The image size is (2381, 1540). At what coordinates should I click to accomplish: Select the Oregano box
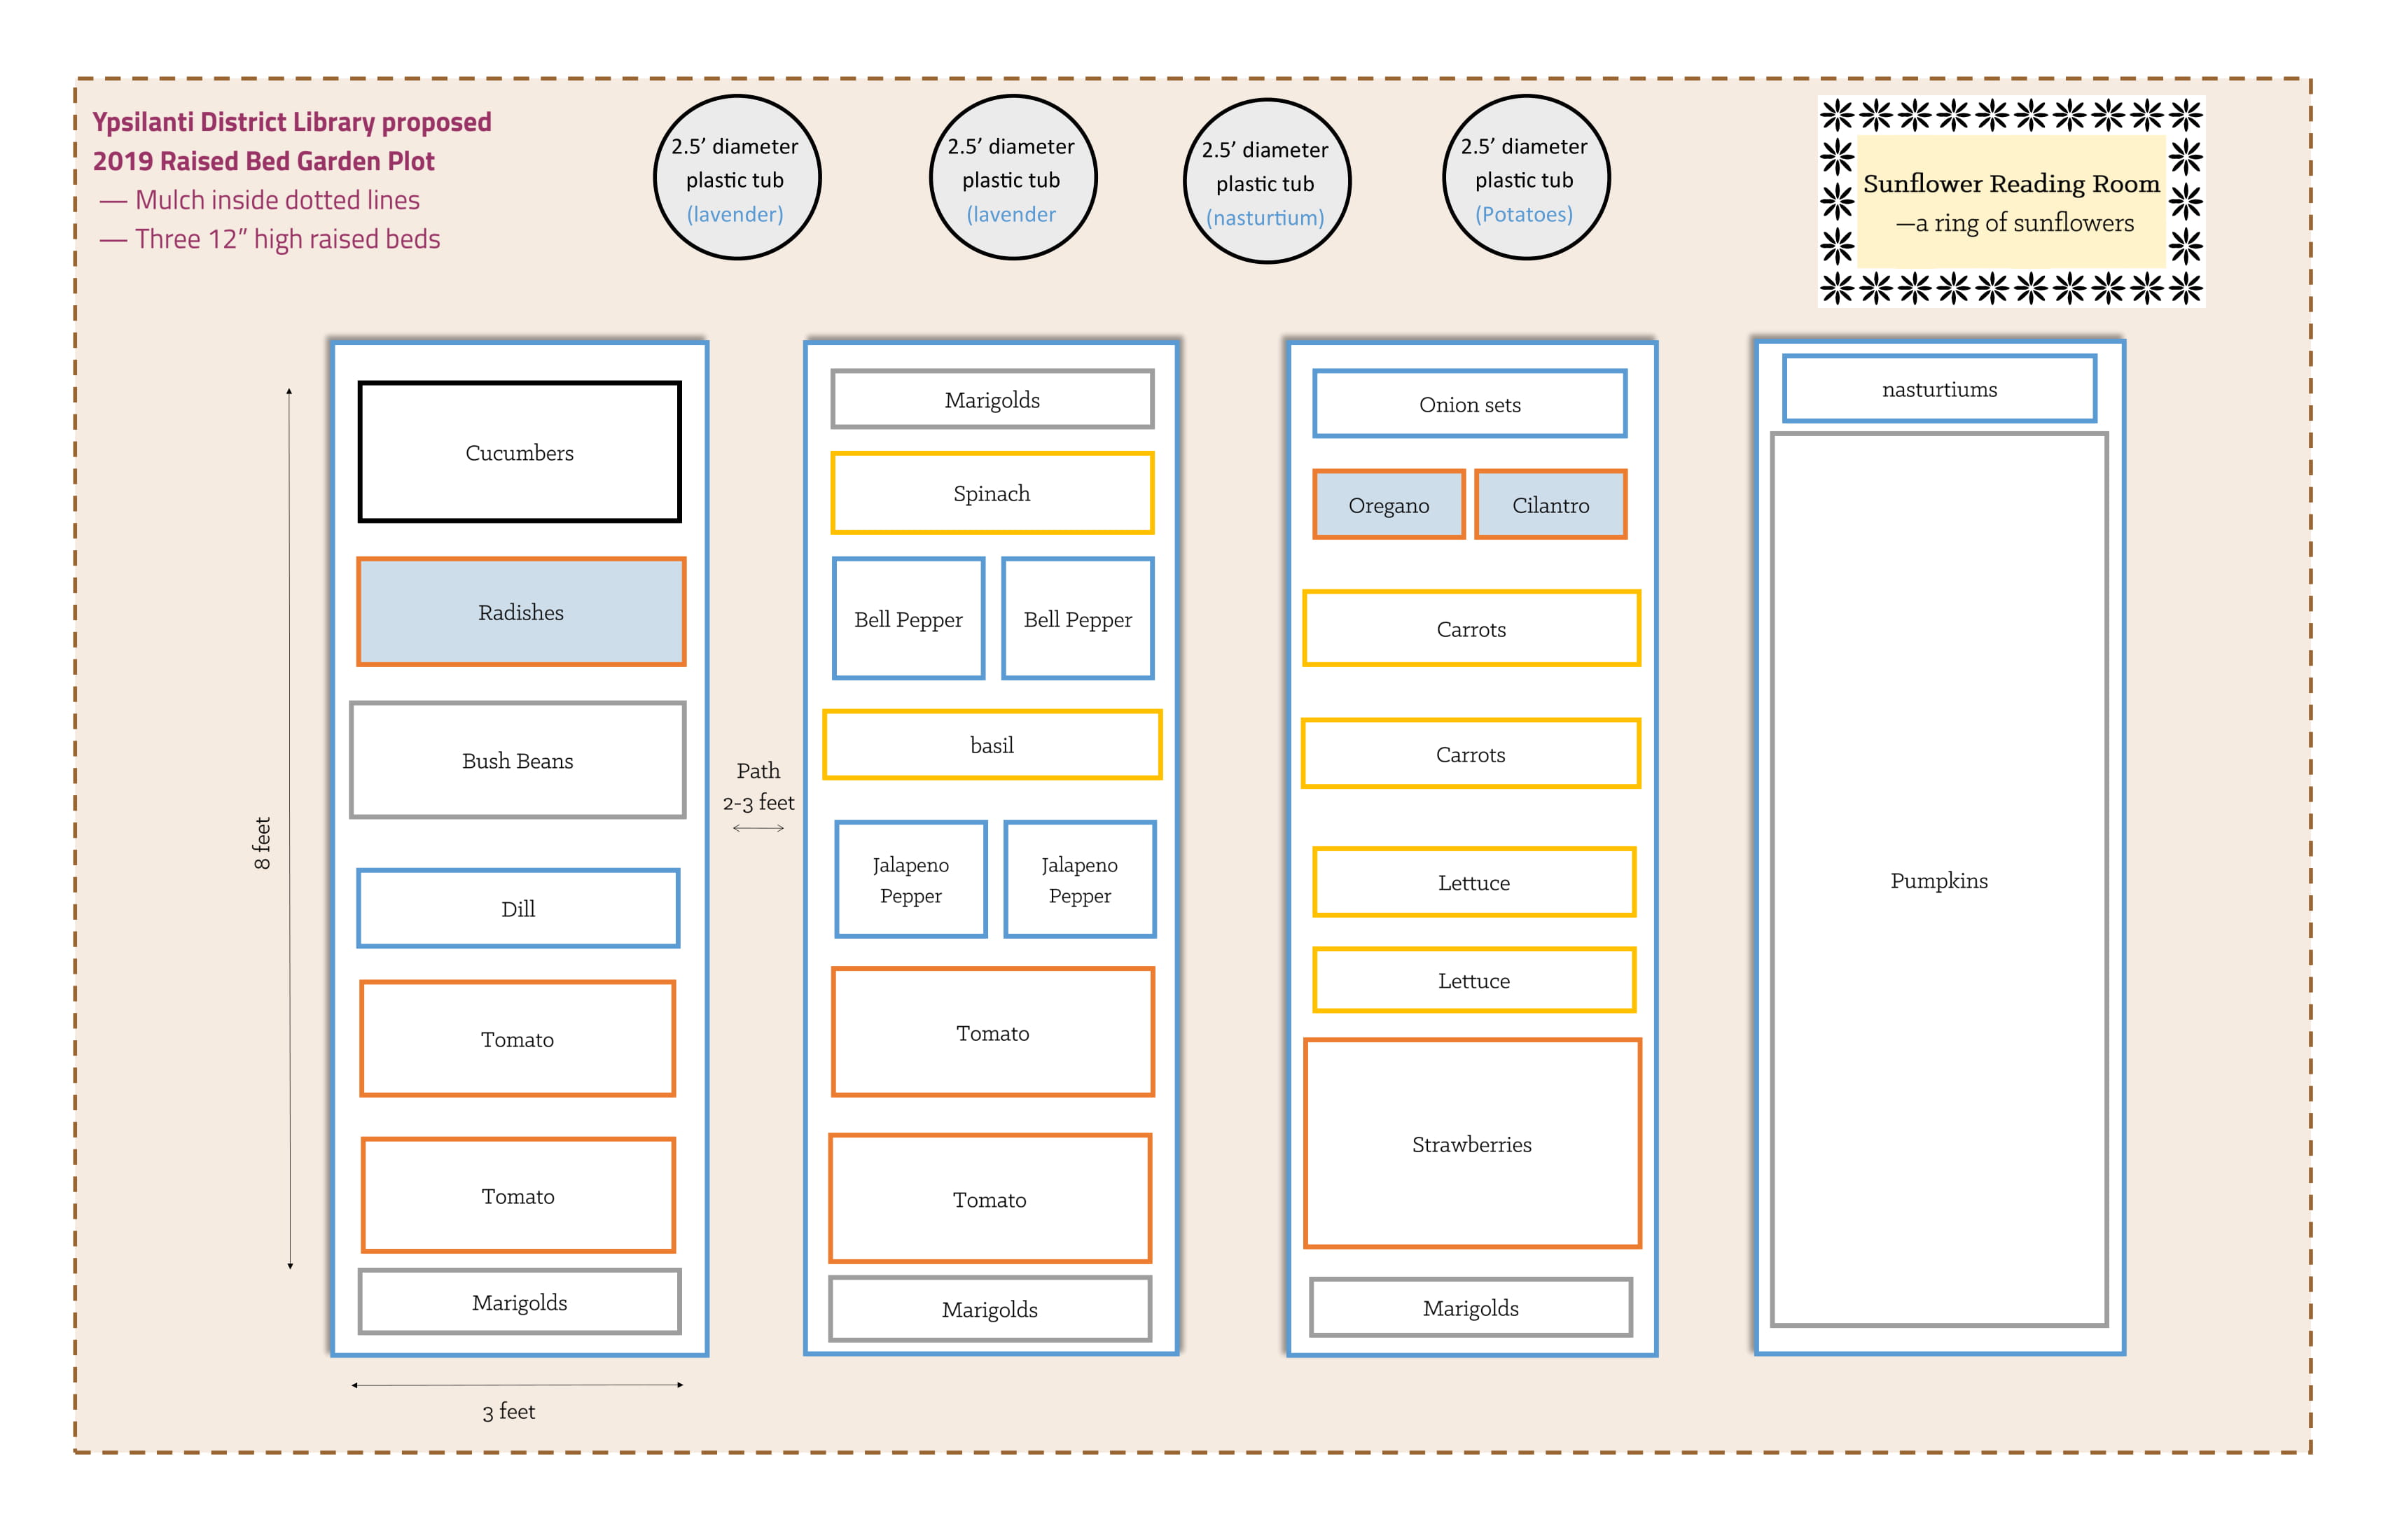pyautogui.click(x=1389, y=505)
